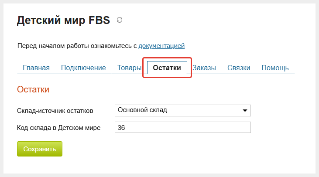Click the orange Остатки section heading
This screenshot has width=319, height=177.
[x=33, y=89]
